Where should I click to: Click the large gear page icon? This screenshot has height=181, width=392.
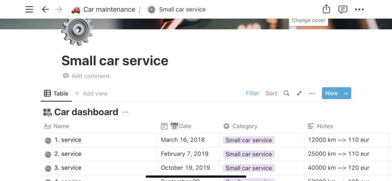pos(77,31)
